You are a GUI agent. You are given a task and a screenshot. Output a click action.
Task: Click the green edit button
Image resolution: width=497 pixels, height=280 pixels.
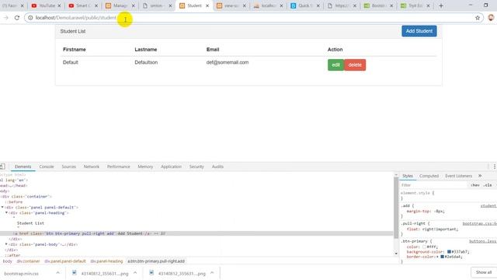335,65
